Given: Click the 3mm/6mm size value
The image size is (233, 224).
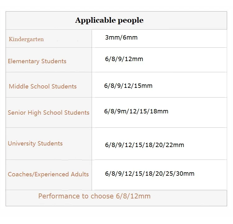Looking at the screenshot, I should 121,38.
